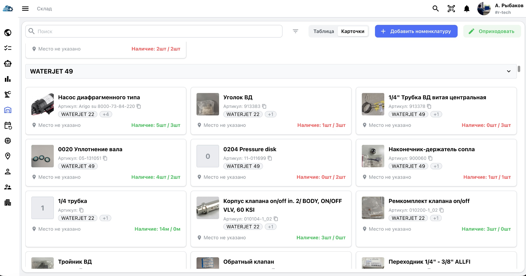Expand +1 tags on Корпус клапана on/off

pos(271,227)
